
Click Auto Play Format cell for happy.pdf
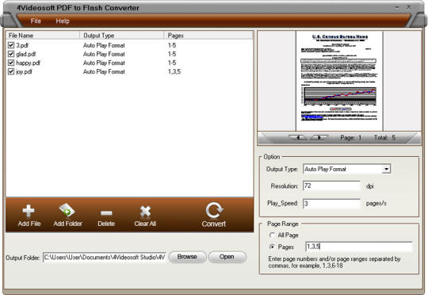pyautogui.click(x=104, y=63)
